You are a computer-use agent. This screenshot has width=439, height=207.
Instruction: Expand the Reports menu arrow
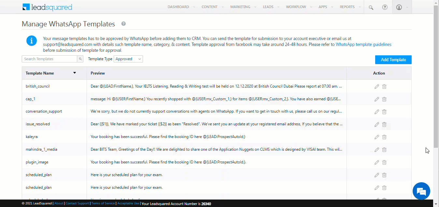click(360, 7)
